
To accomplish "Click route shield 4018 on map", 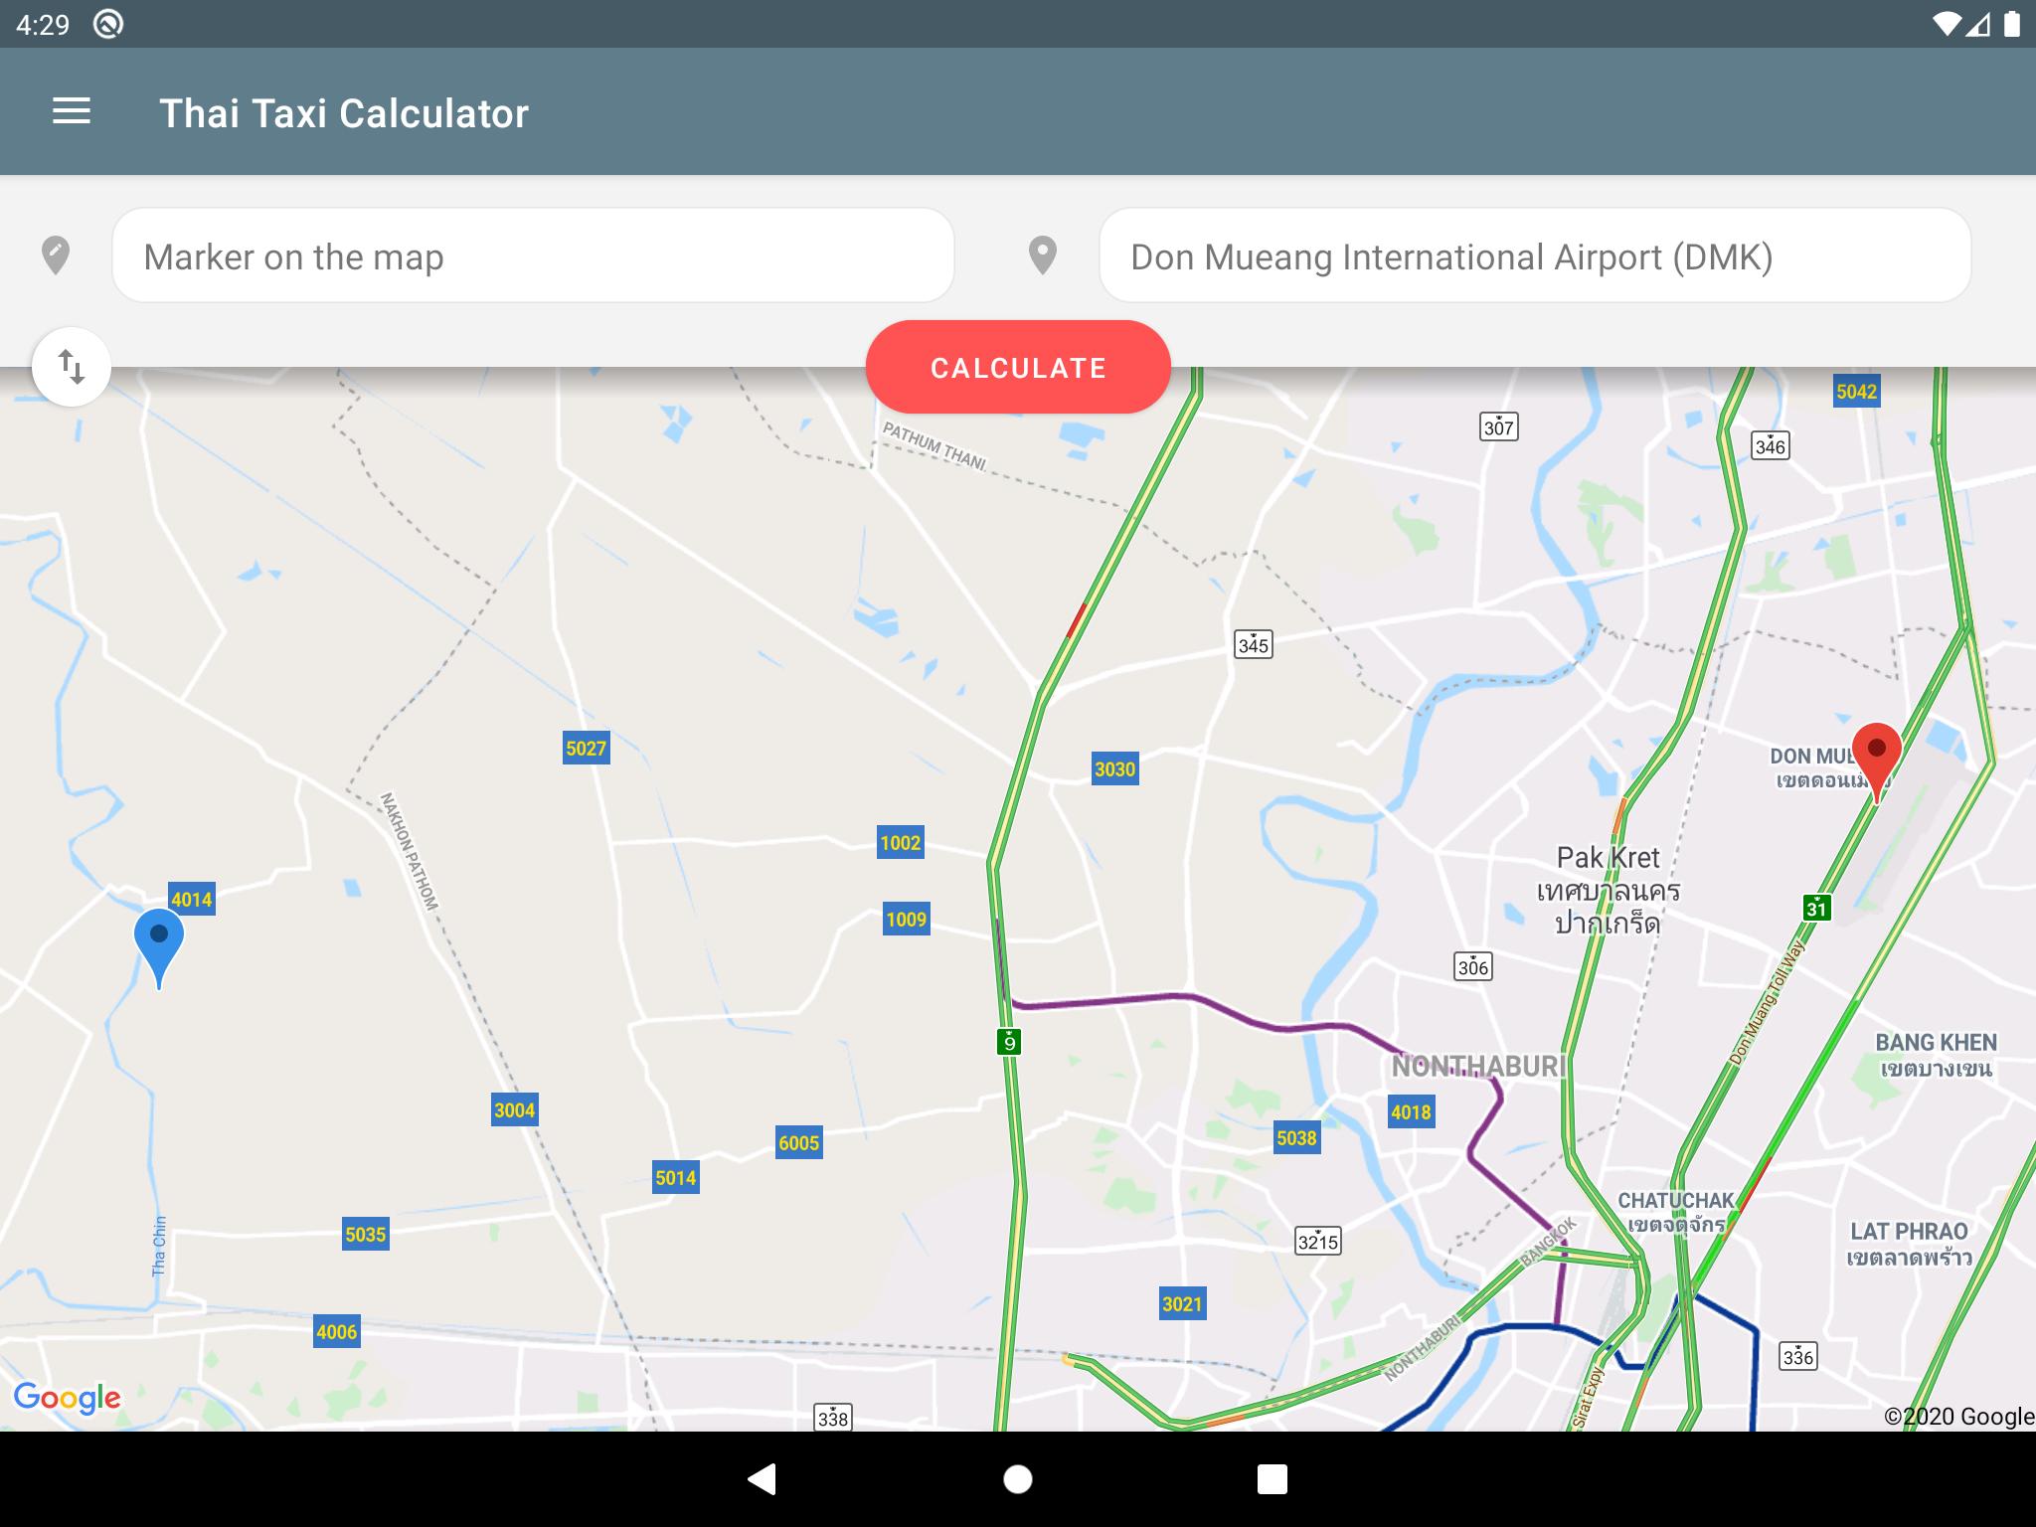I will tap(1412, 1112).
